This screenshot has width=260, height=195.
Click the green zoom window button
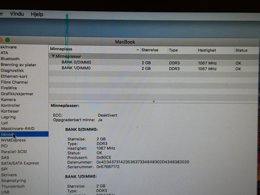pos(8,40)
